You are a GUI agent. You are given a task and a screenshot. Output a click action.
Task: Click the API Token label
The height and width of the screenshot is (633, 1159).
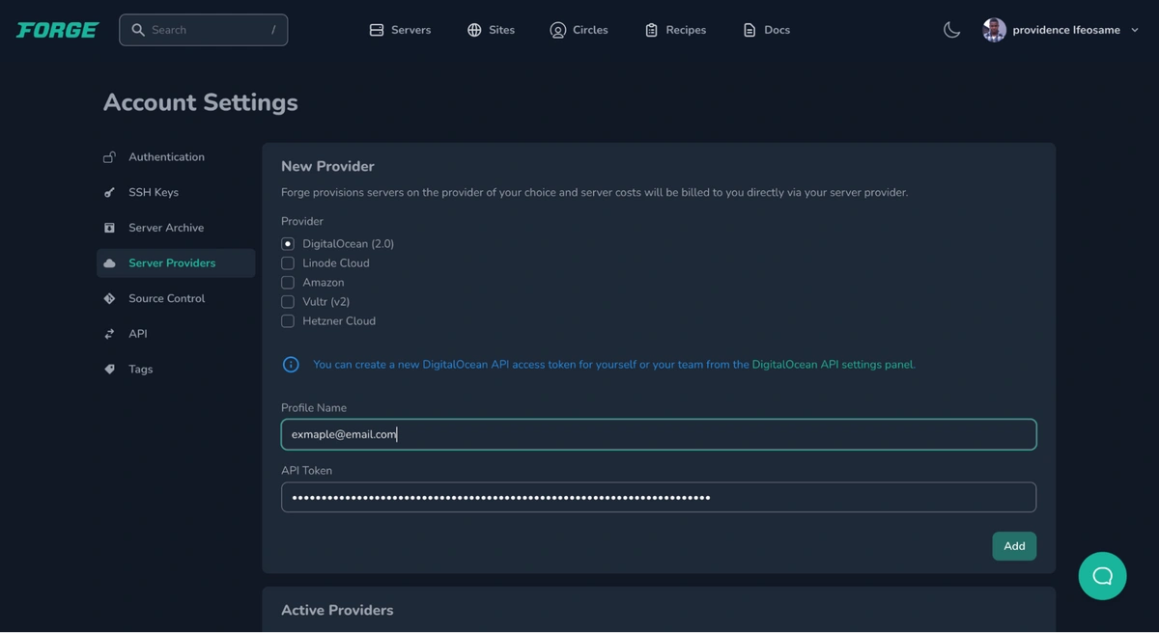tap(306, 471)
